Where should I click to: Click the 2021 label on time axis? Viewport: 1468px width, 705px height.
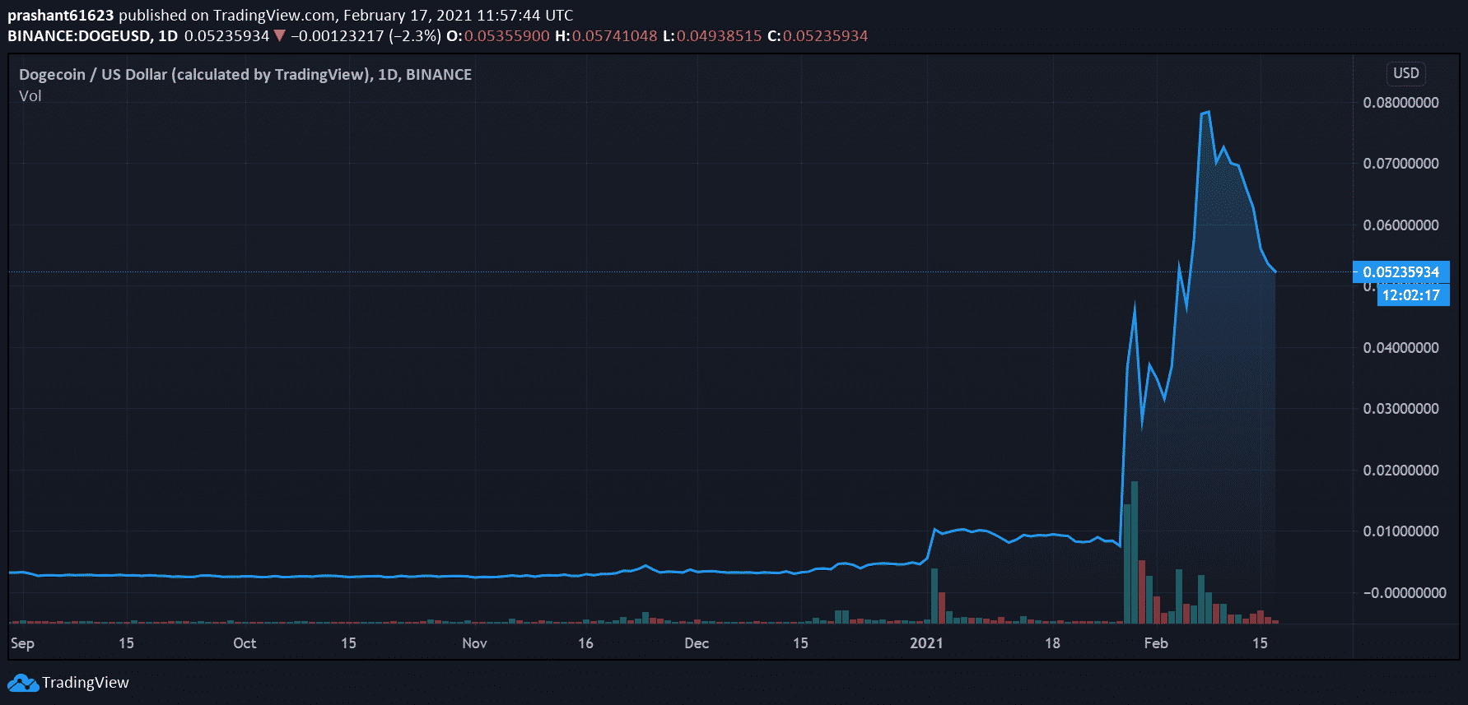(x=926, y=643)
